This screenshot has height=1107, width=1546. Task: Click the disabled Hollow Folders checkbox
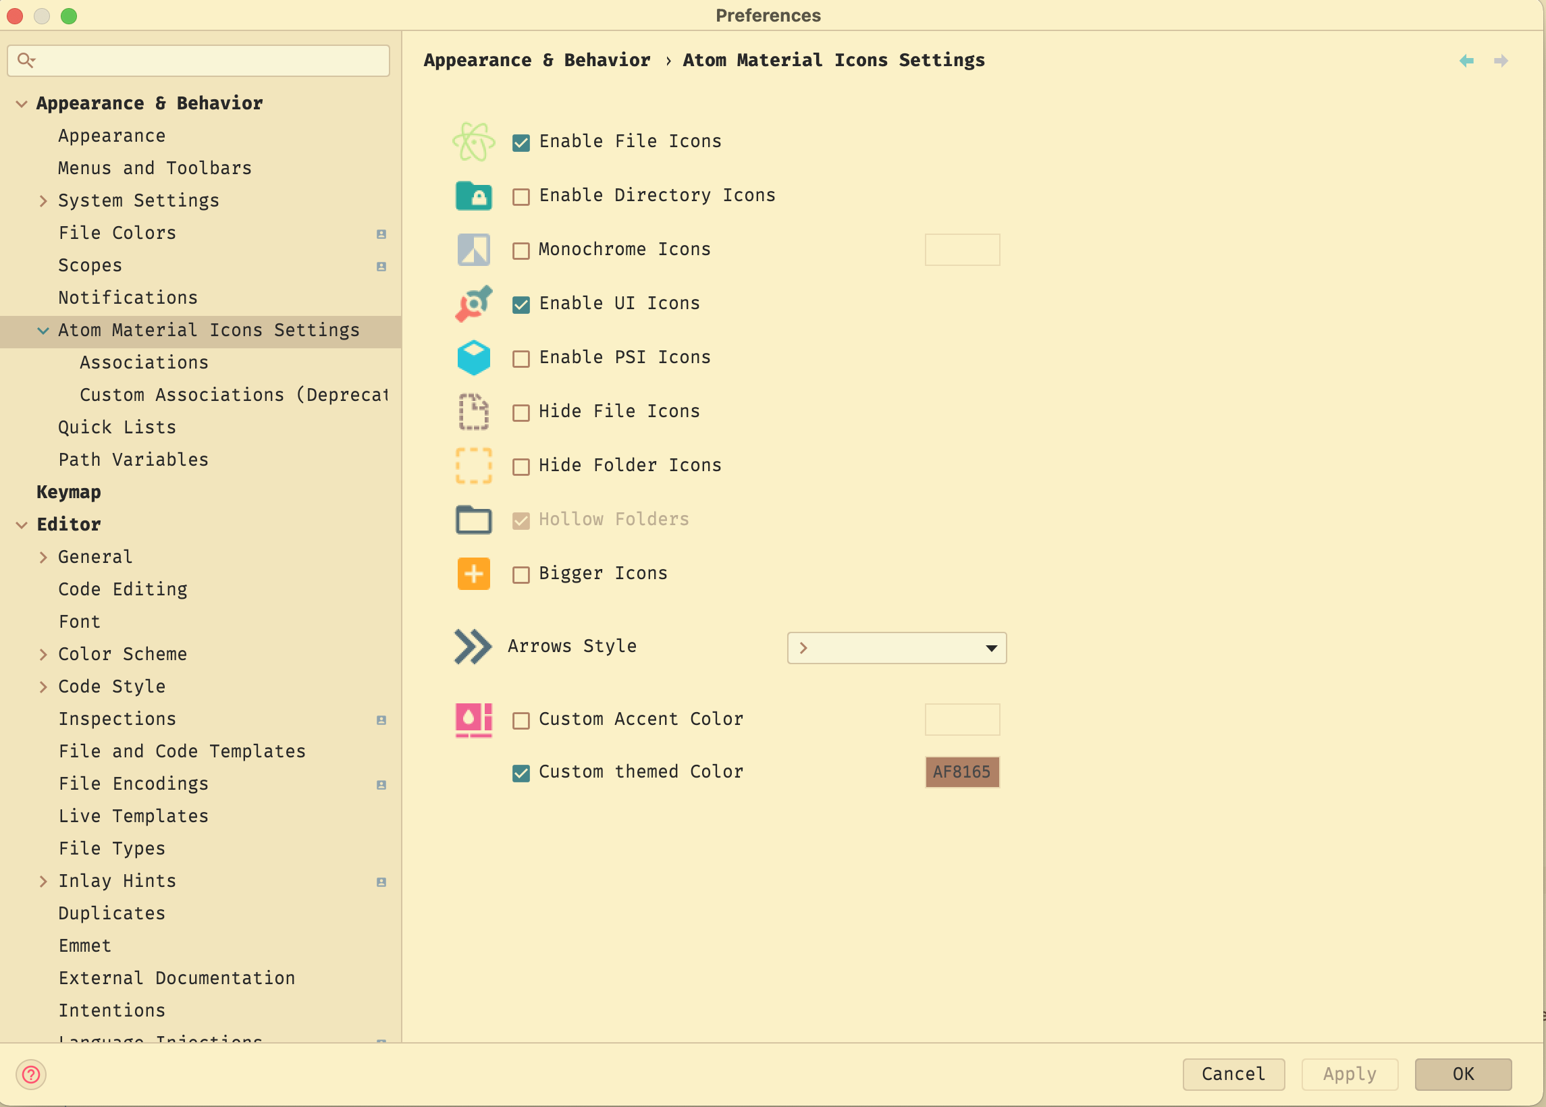521,521
